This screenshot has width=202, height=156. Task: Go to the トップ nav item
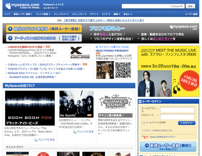pyautogui.click(x=7, y=14)
